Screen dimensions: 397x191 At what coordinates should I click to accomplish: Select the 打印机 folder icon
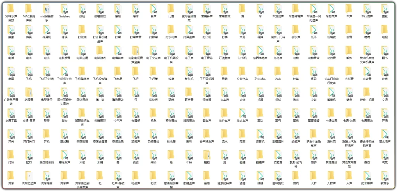click(x=207, y=29)
